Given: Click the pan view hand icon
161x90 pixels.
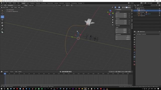Looking at the screenshot, I should click(x=113, y=20).
